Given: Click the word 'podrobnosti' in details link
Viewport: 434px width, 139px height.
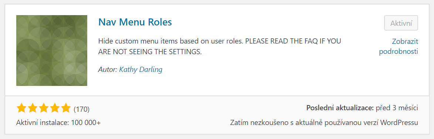Looking at the screenshot, I should click(399, 52).
